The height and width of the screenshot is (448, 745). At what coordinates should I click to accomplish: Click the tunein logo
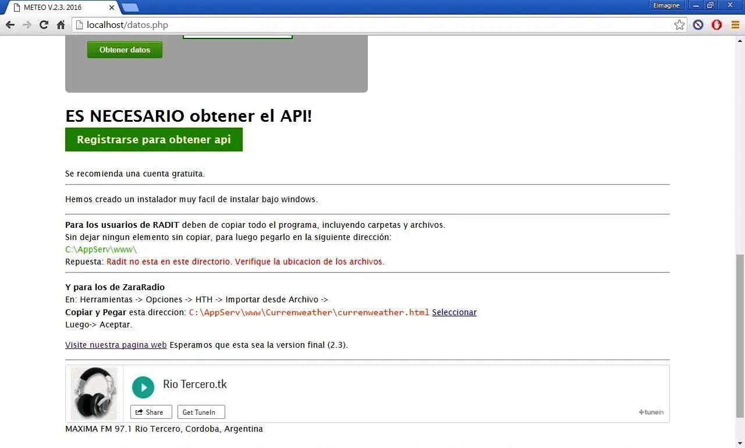pyautogui.click(x=651, y=412)
